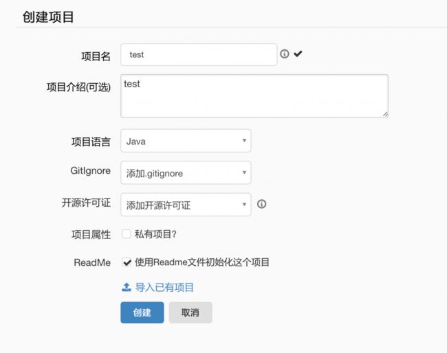The width and height of the screenshot is (447, 353).
Task: Click the 私有项目? label text
Action: [x=155, y=234]
